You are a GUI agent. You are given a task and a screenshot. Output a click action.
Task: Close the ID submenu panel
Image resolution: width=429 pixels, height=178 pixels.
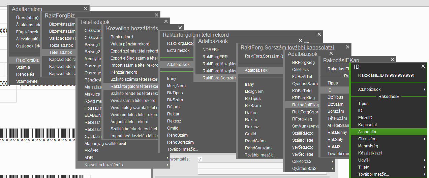tap(423, 67)
